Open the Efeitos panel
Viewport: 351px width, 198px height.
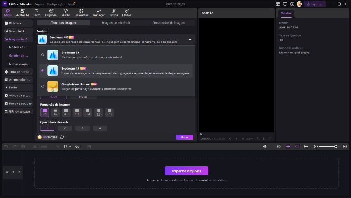click(126, 12)
